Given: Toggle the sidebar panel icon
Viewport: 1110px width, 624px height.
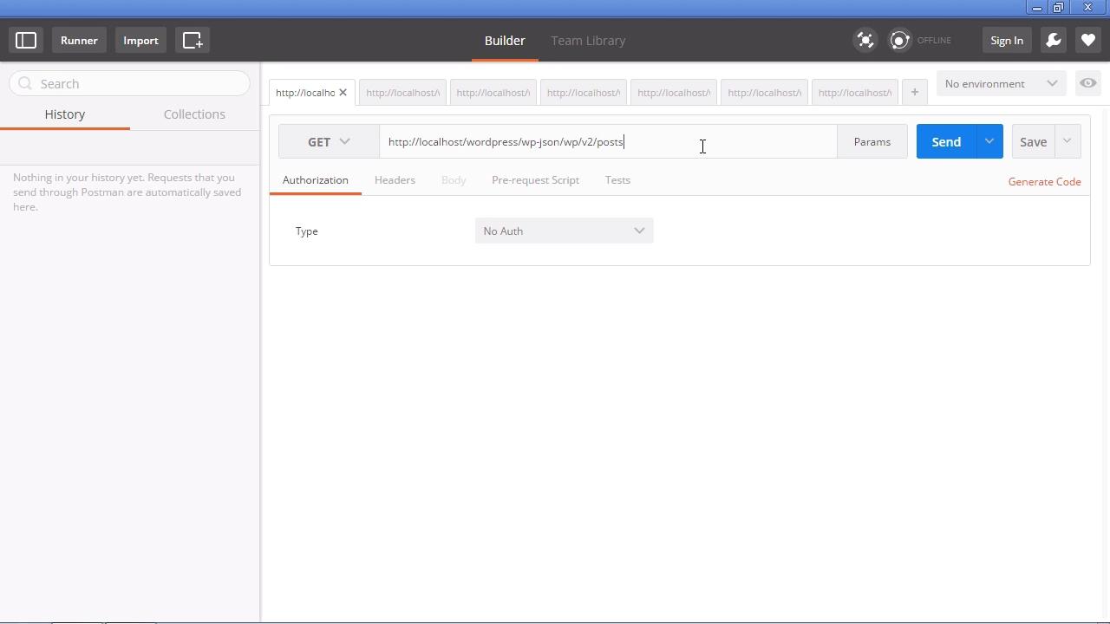Looking at the screenshot, I should pyautogui.click(x=26, y=41).
